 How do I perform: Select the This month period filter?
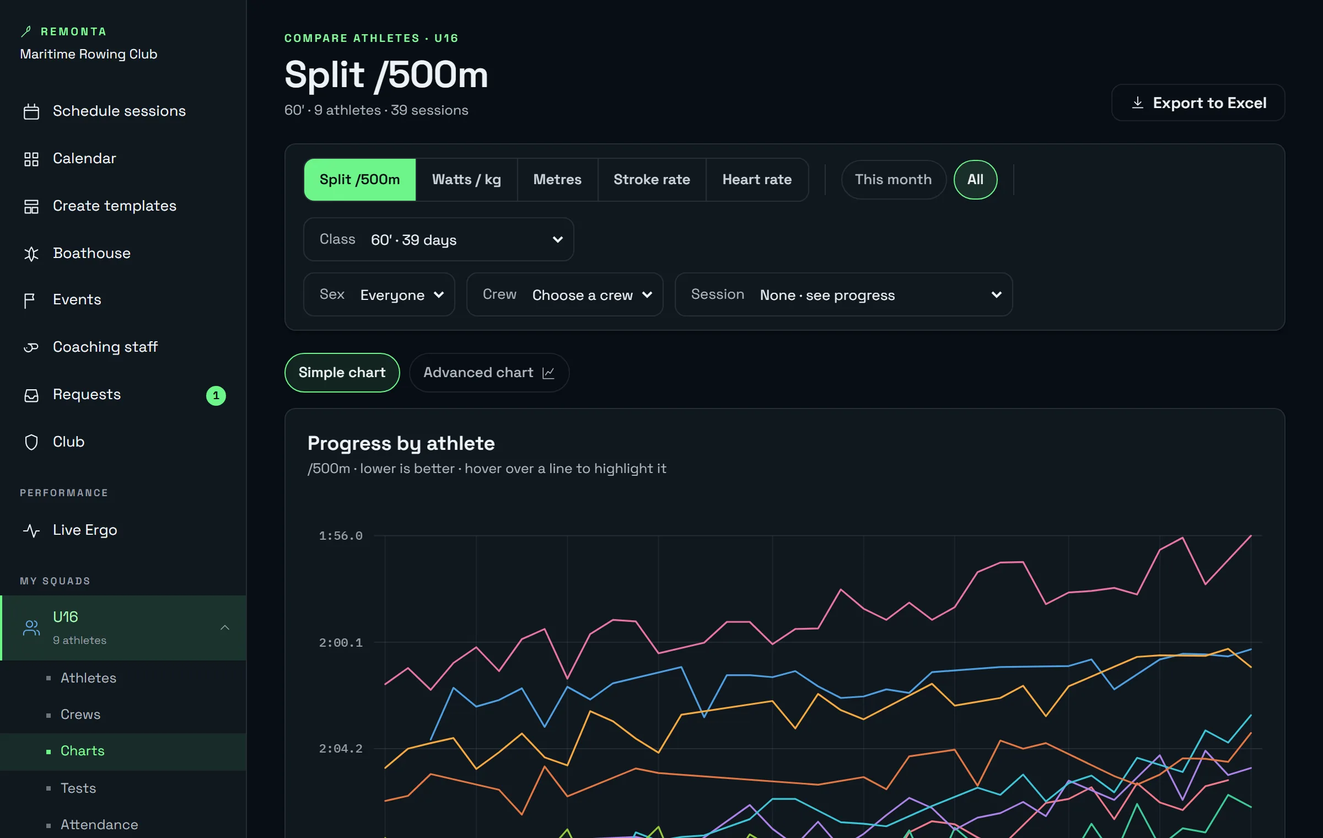coord(893,179)
